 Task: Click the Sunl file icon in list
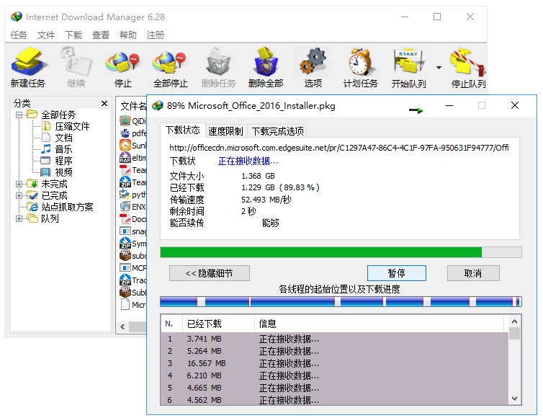point(125,146)
